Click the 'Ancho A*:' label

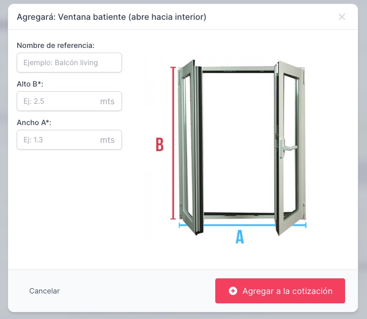[34, 122]
